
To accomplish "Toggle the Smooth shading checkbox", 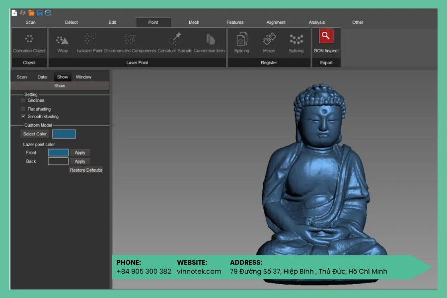I will point(23,116).
